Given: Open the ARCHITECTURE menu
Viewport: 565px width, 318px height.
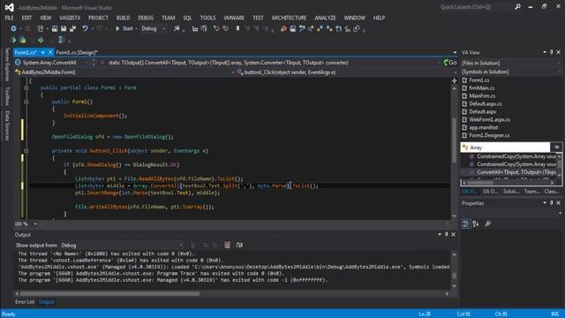Looking at the screenshot, I should coord(289,18).
